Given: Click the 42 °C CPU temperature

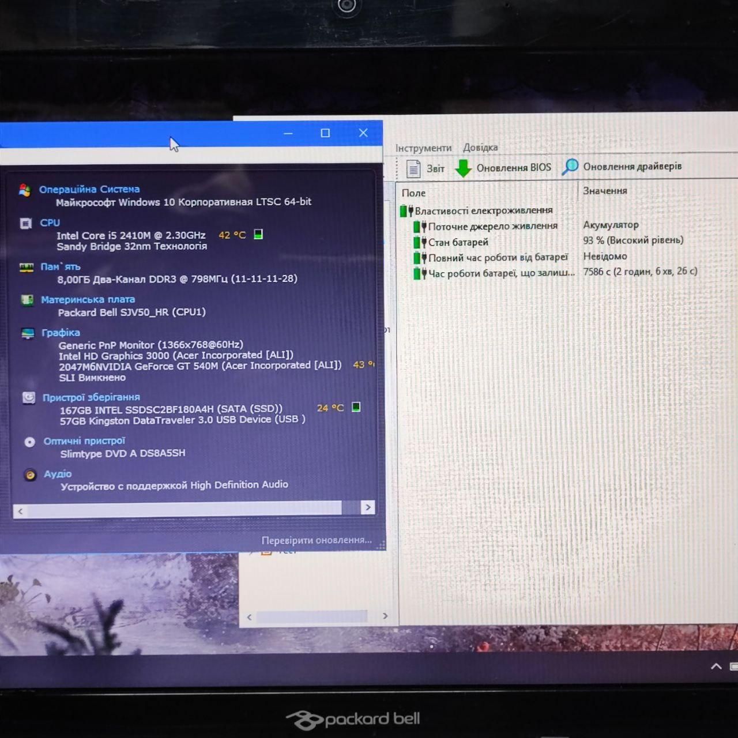Looking at the screenshot, I should click(x=232, y=235).
